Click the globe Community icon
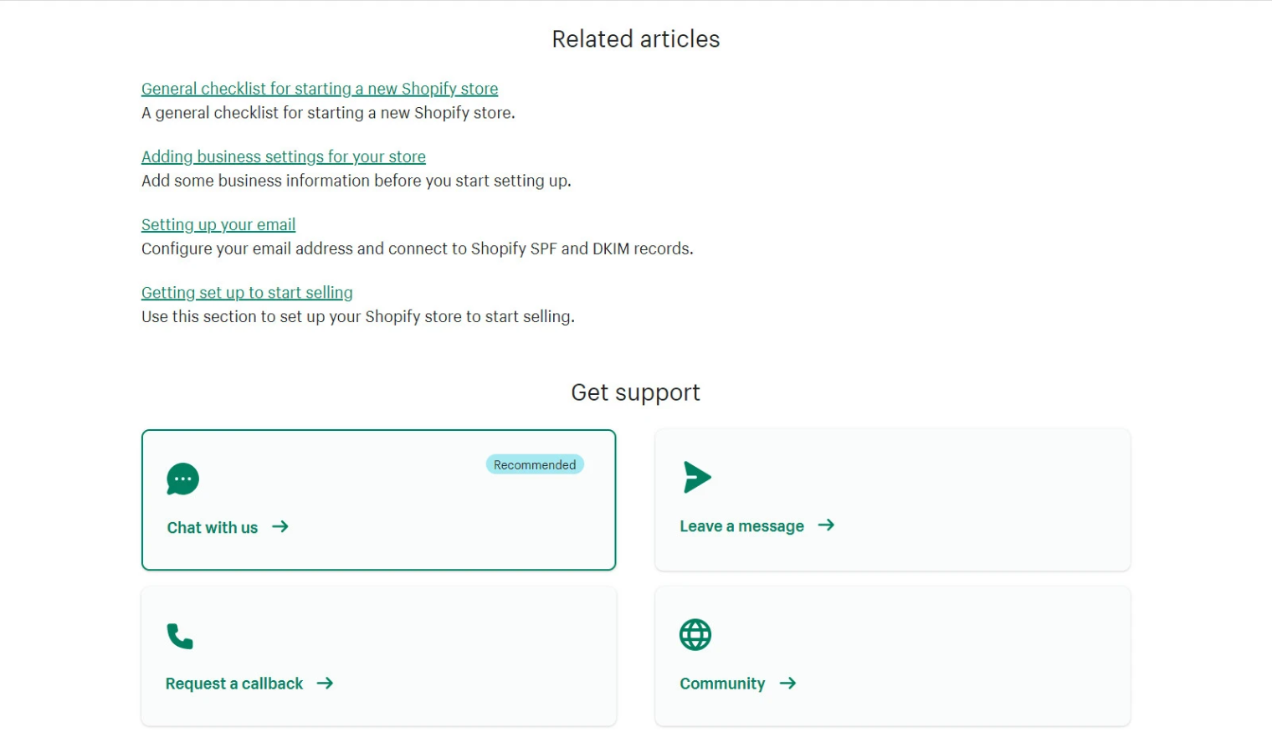 pos(695,634)
